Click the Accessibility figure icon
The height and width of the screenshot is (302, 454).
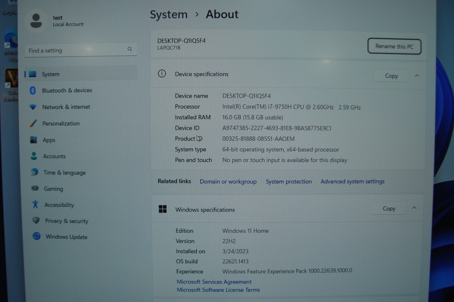pos(35,204)
